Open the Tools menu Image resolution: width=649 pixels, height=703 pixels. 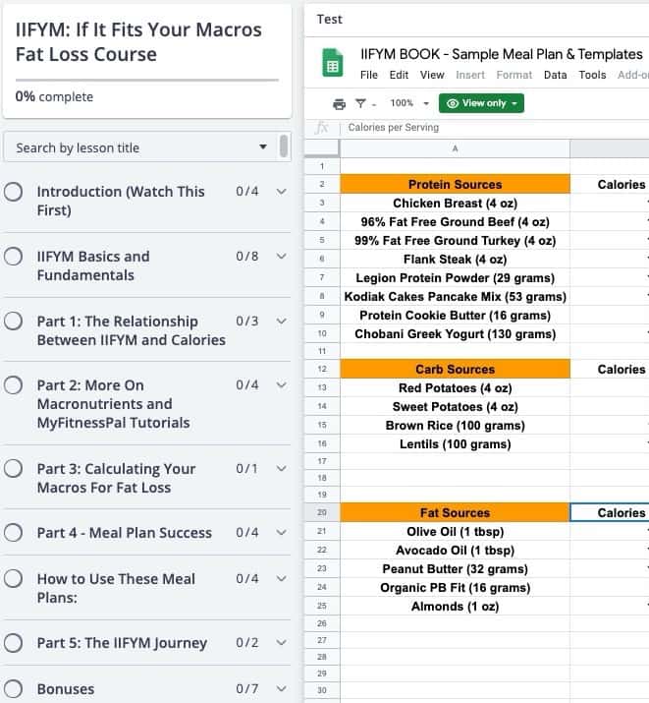592,75
